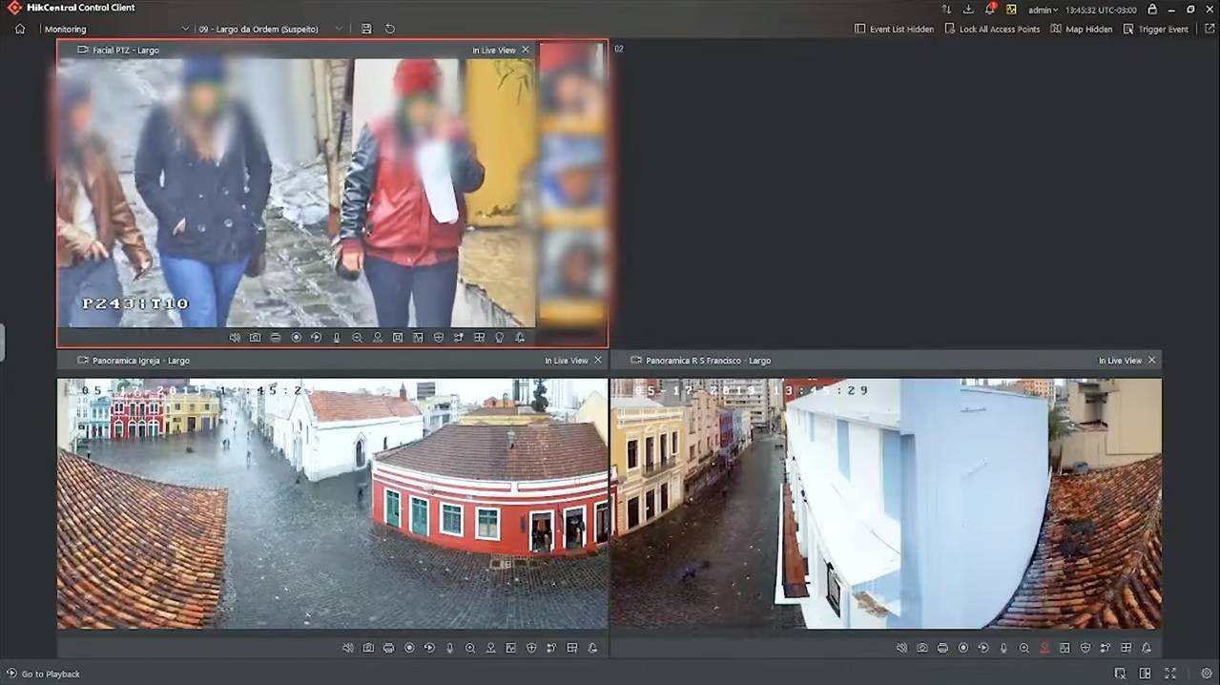Capture snapshot of Facial PTZ camera
This screenshot has width=1220, height=685.
click(255, 338)
